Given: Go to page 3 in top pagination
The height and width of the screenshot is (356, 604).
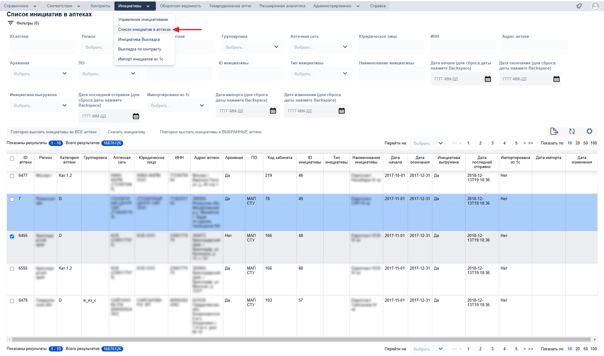Looking at the screenshot, I should 492,143.
